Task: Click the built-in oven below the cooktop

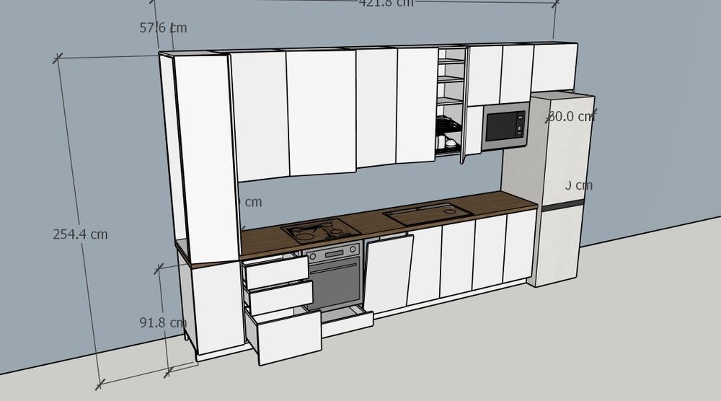Action: click(335, 278)
